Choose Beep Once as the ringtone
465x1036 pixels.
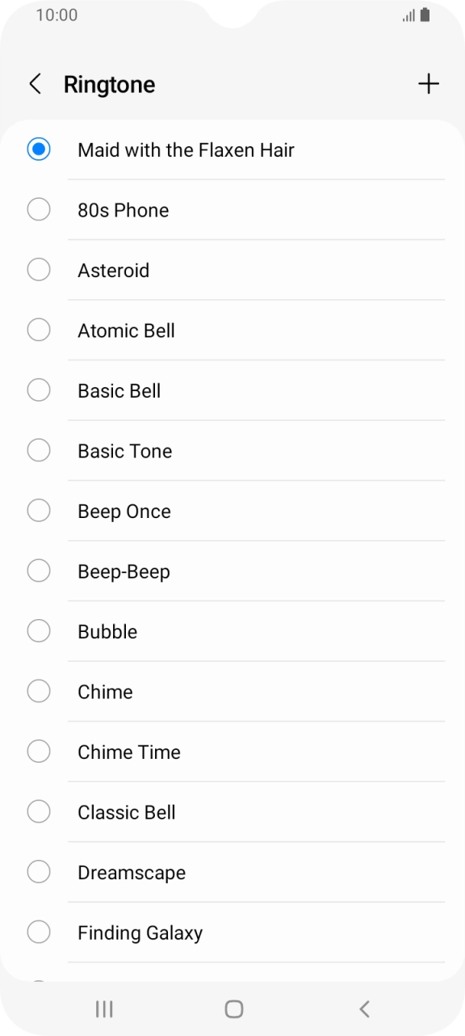[x=38, y=510]
